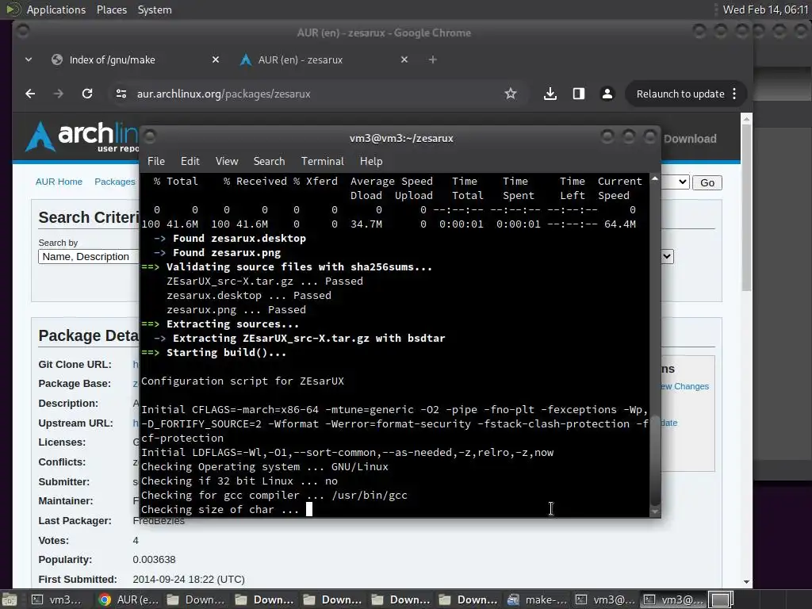Viewport: 812px width, 609px height.
Task: Go back in Chrome browser history
Action: 31,94
